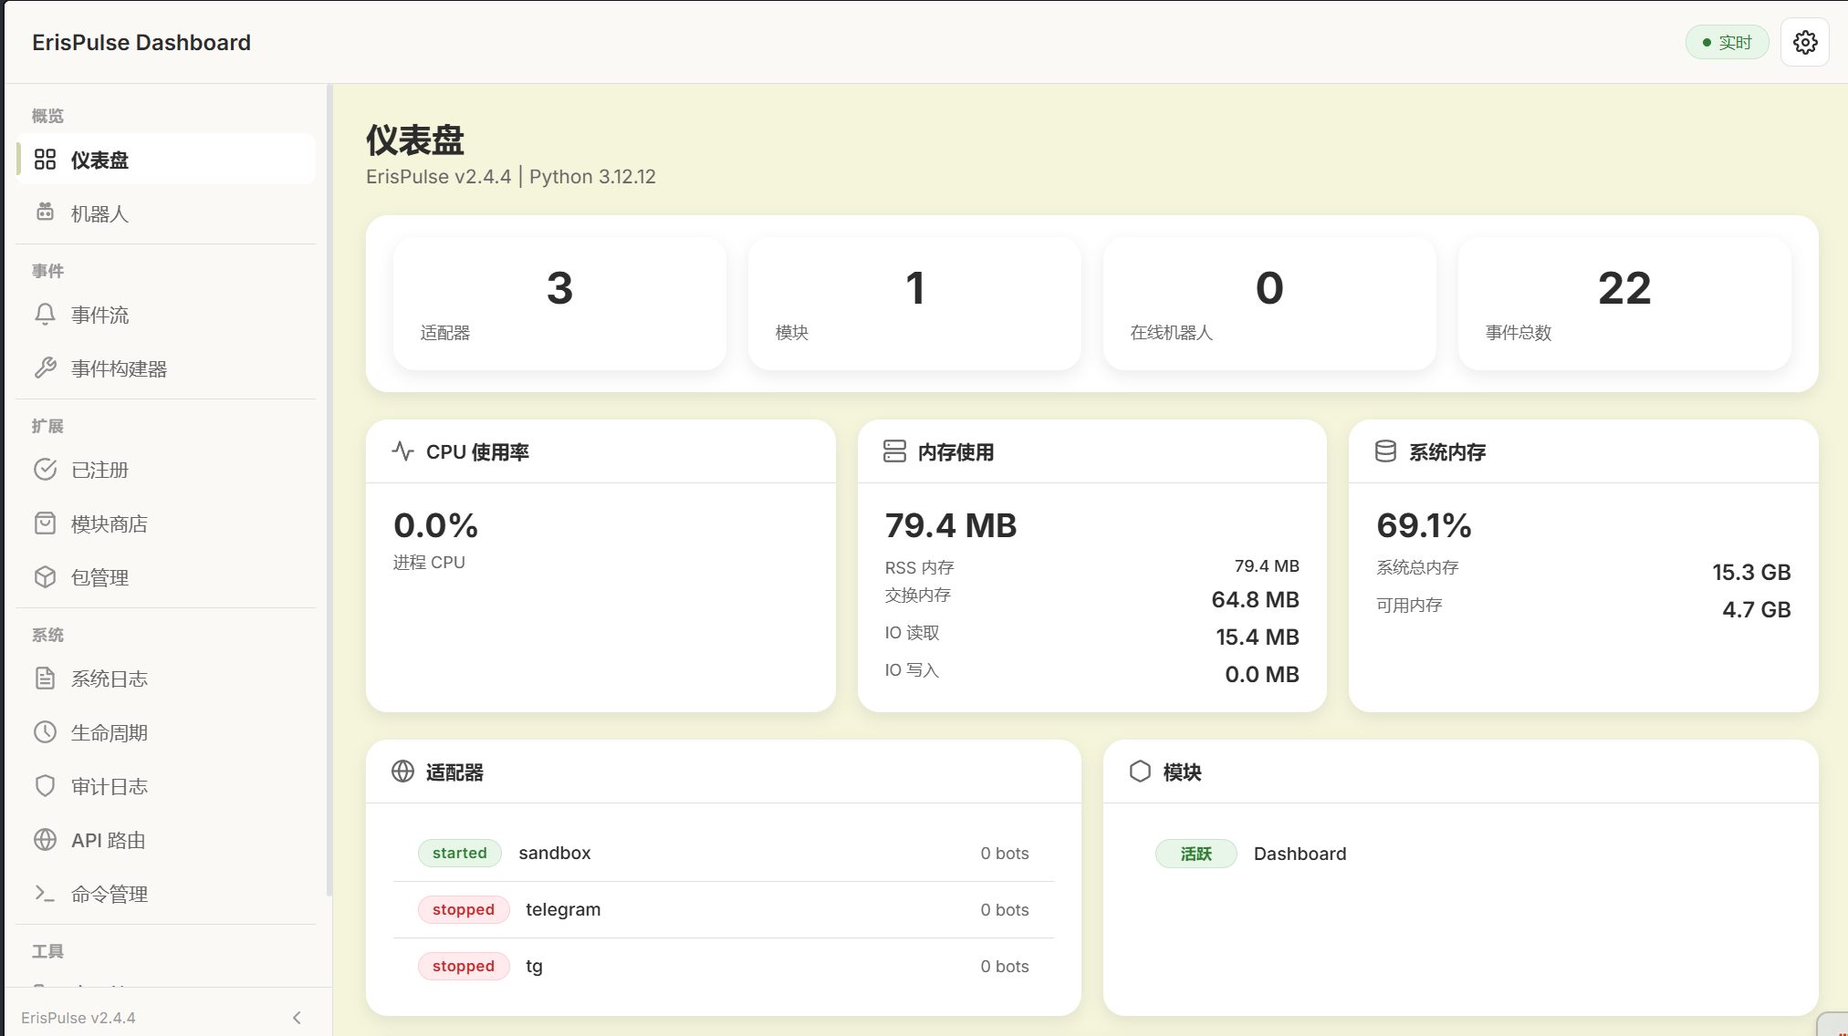Select the tg adapter name
This screenshot has height=1036, width=1848.
[534, 967]
